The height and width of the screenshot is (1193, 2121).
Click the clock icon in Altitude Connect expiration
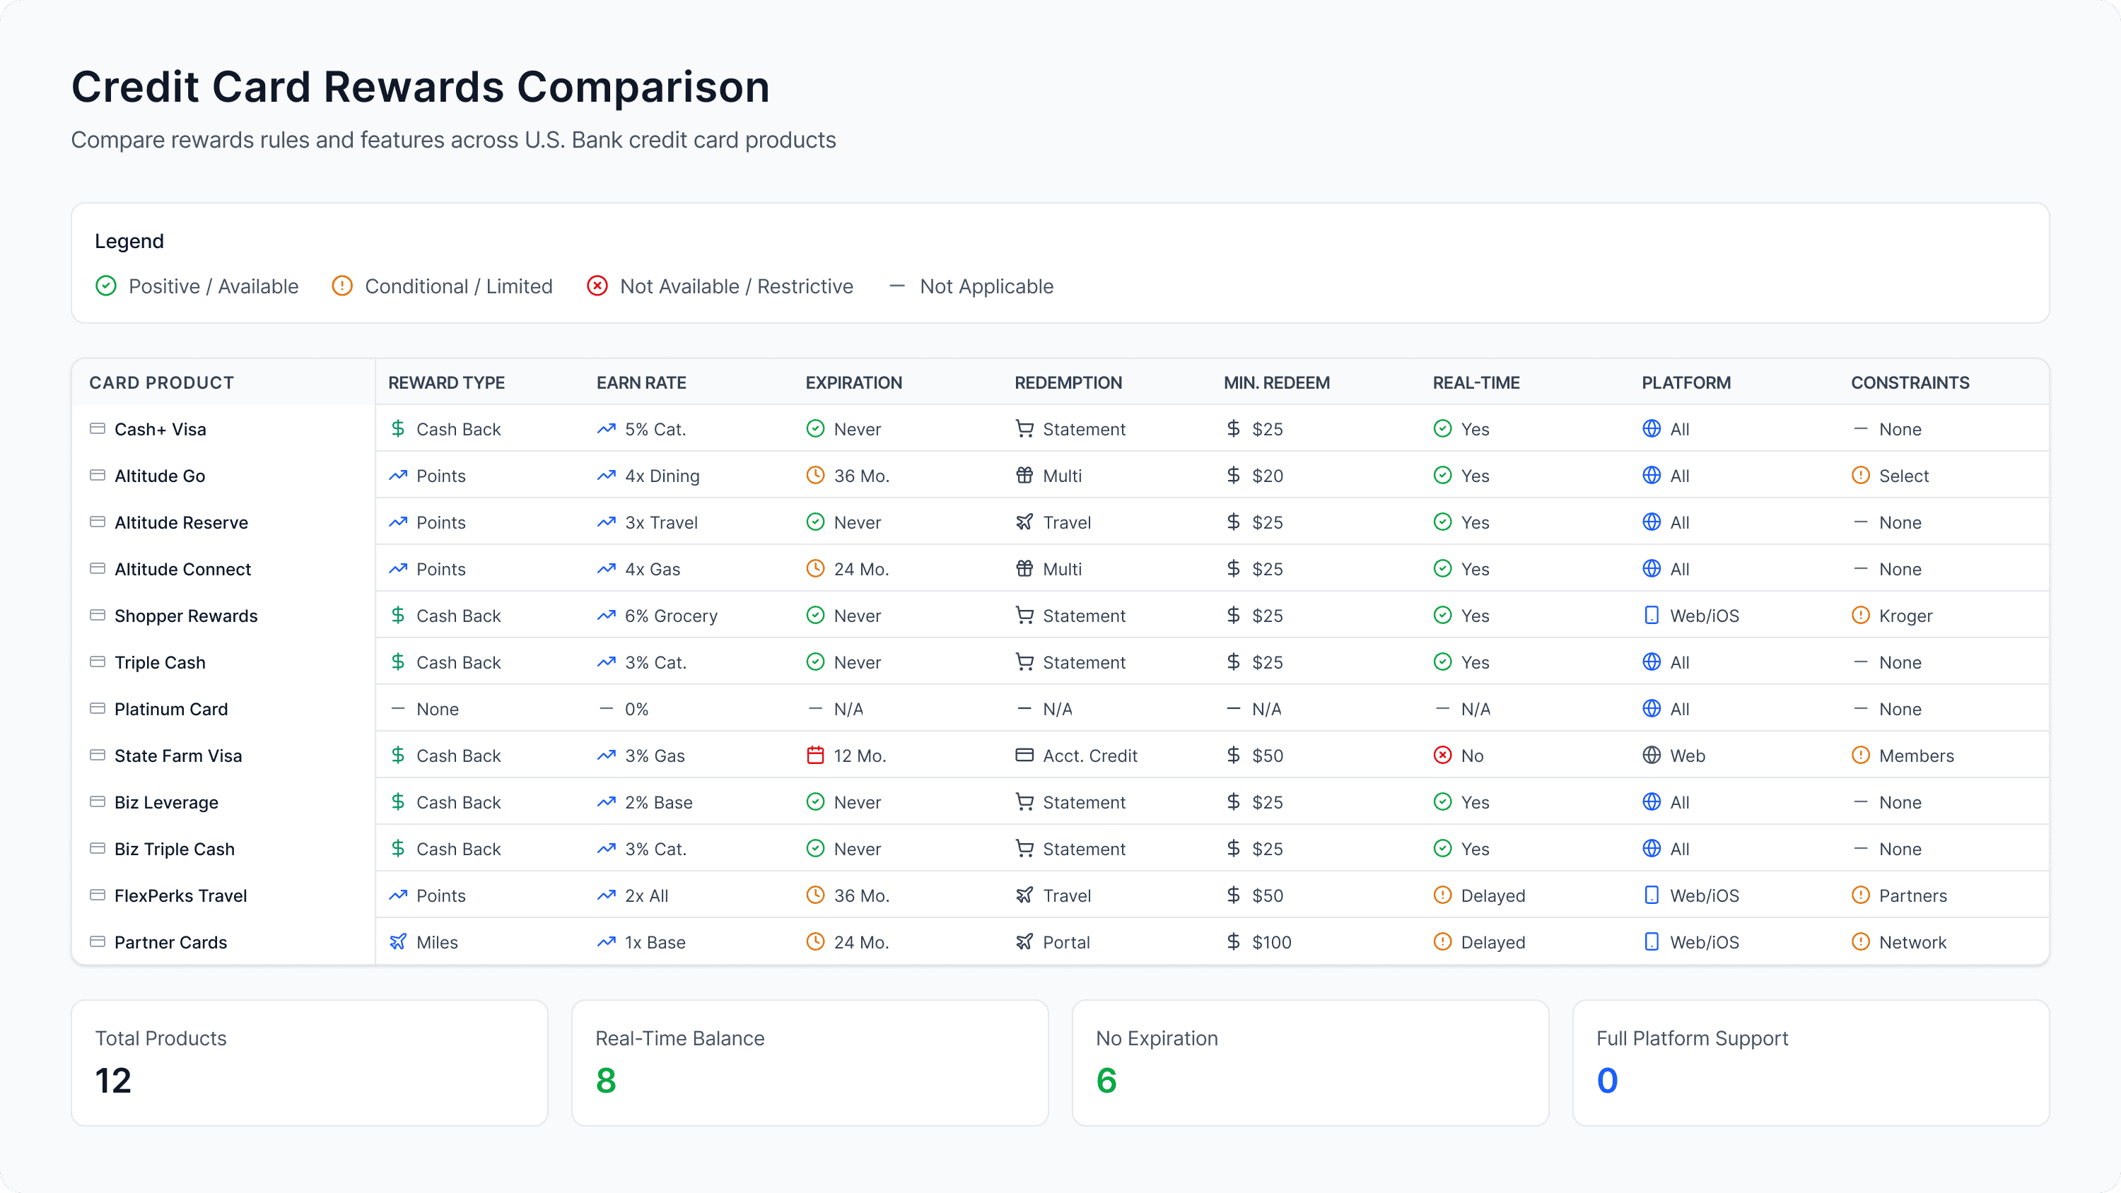[x=815, y=568]
